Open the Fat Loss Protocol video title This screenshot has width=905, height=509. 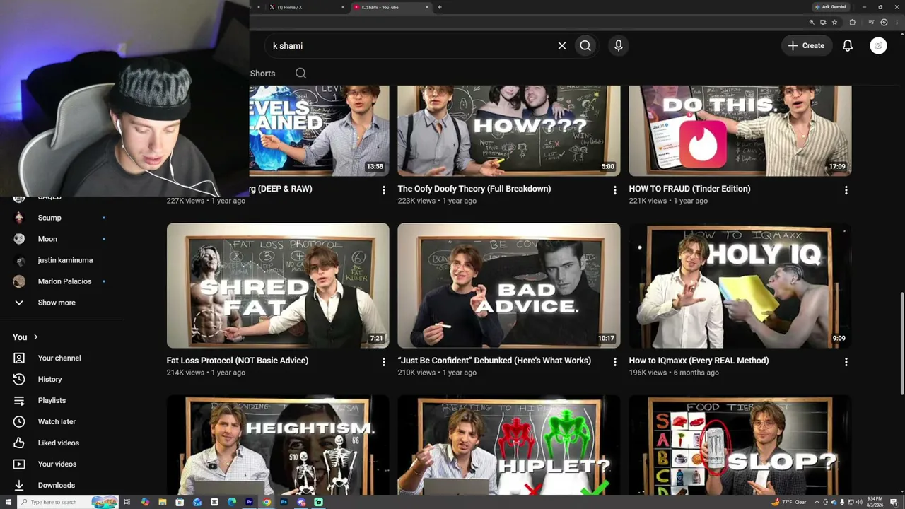point(238,361)
